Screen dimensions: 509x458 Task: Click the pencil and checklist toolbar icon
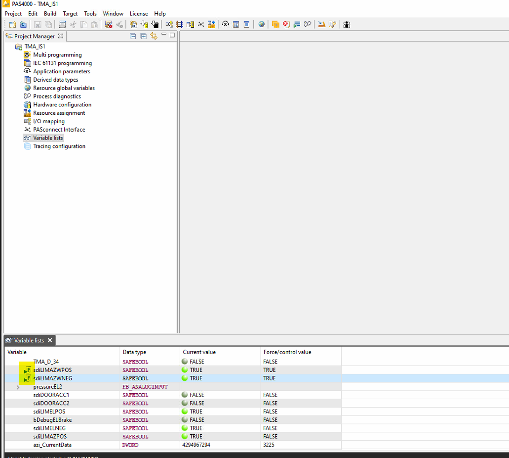coord(332,24)
